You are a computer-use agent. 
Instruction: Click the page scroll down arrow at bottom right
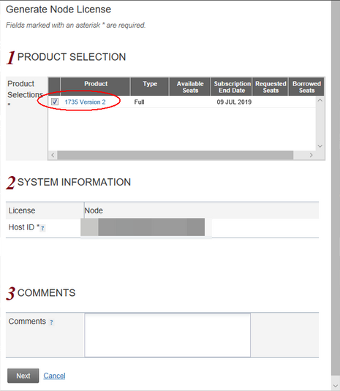point(336,387)
